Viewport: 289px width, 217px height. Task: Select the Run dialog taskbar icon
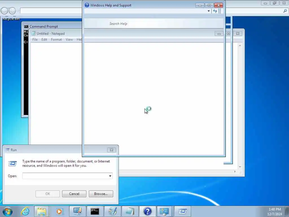pos(182,211)
